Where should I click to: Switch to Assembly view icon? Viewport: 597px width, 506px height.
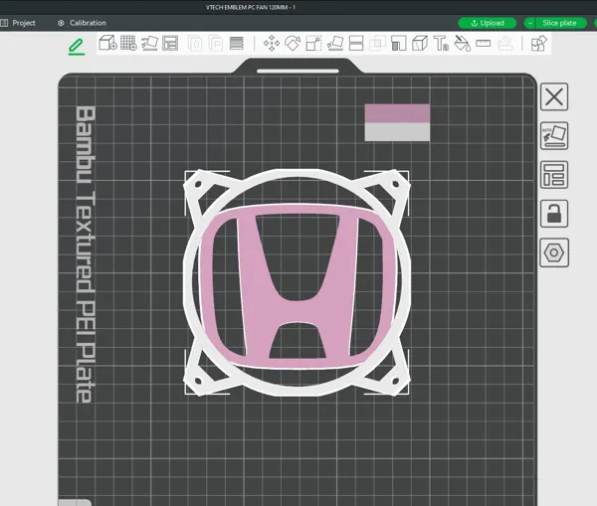point(538,43)
